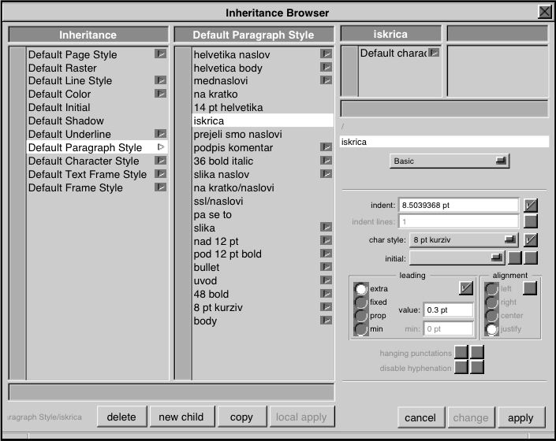556x441 pixels.
Task: Select Default Initial in Inheritance list
Action: pyautogui.click(x=97, y=107)
